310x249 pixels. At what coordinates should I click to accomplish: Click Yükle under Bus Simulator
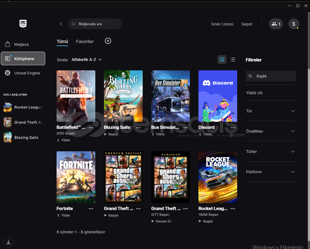158,134
